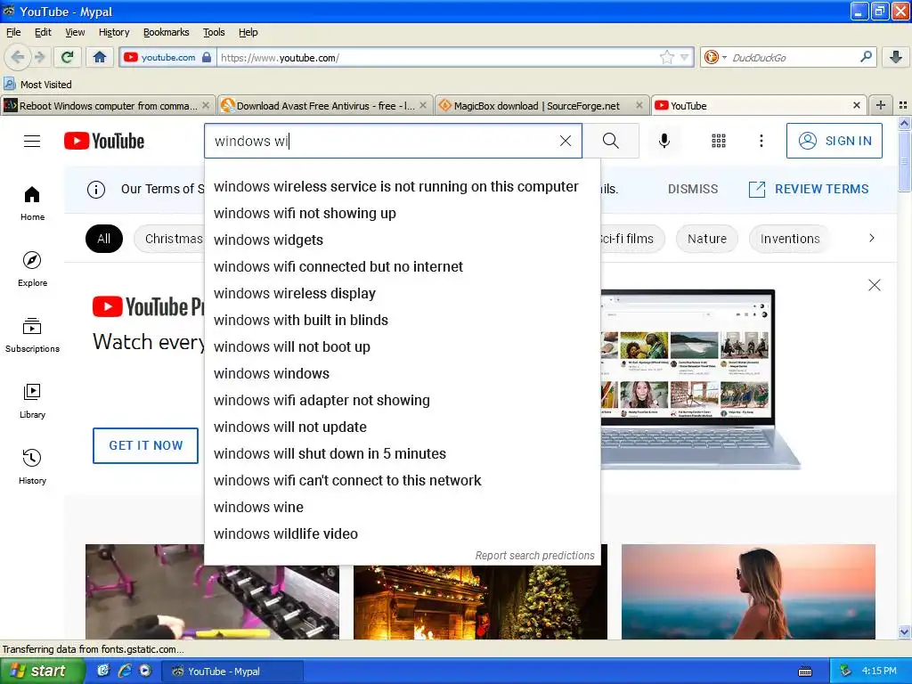Open the Bookmarks menu
This screenshot has width=912, height=684.
click(x=167, y=32)
